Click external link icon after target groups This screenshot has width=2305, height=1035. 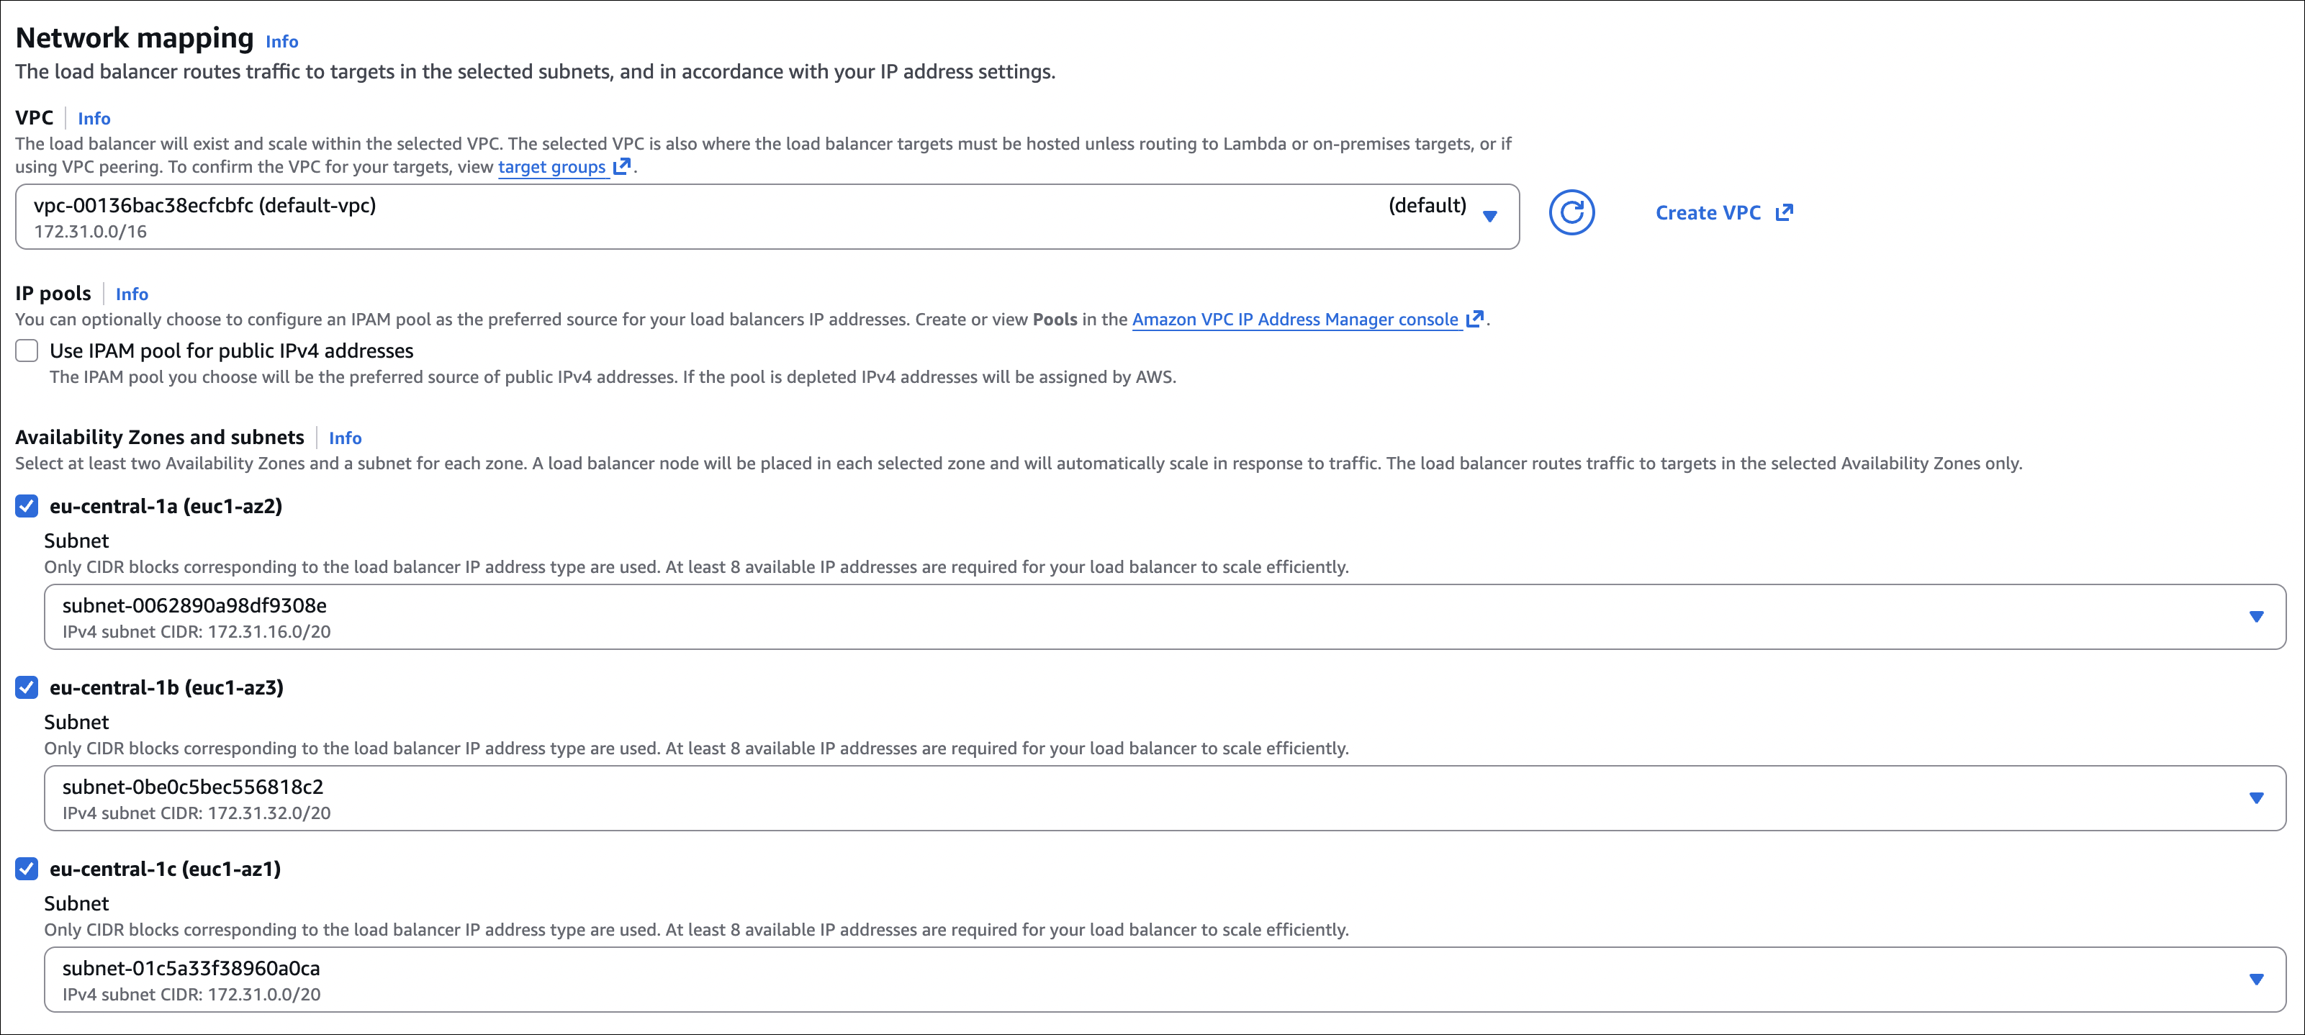point(622,166)
